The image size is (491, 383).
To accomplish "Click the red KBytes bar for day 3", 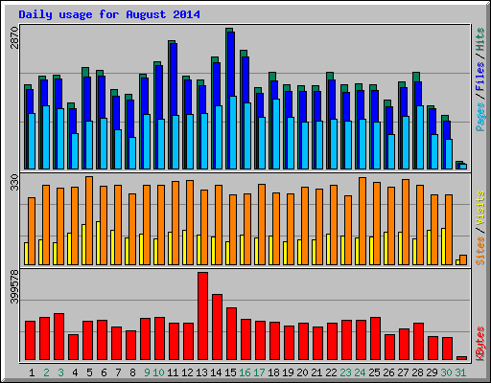I will pyautogui.click(x=58, y=336).
